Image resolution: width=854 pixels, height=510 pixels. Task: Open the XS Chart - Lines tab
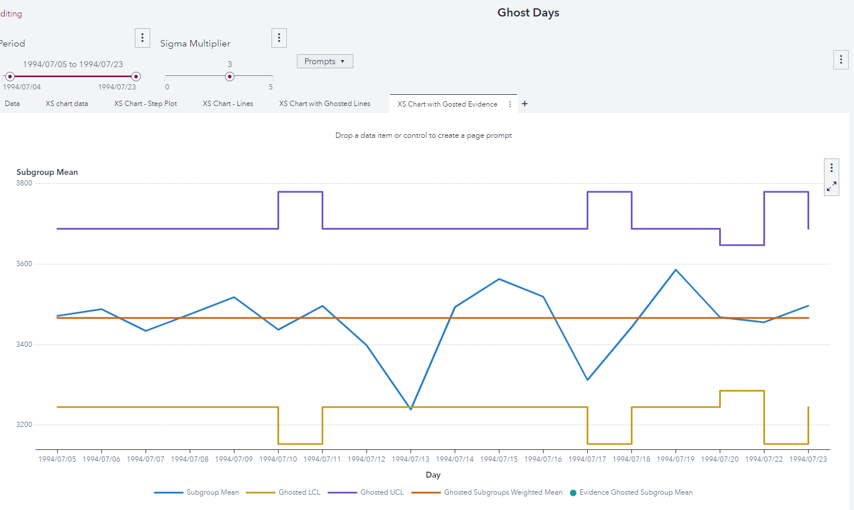pos(228,104)
